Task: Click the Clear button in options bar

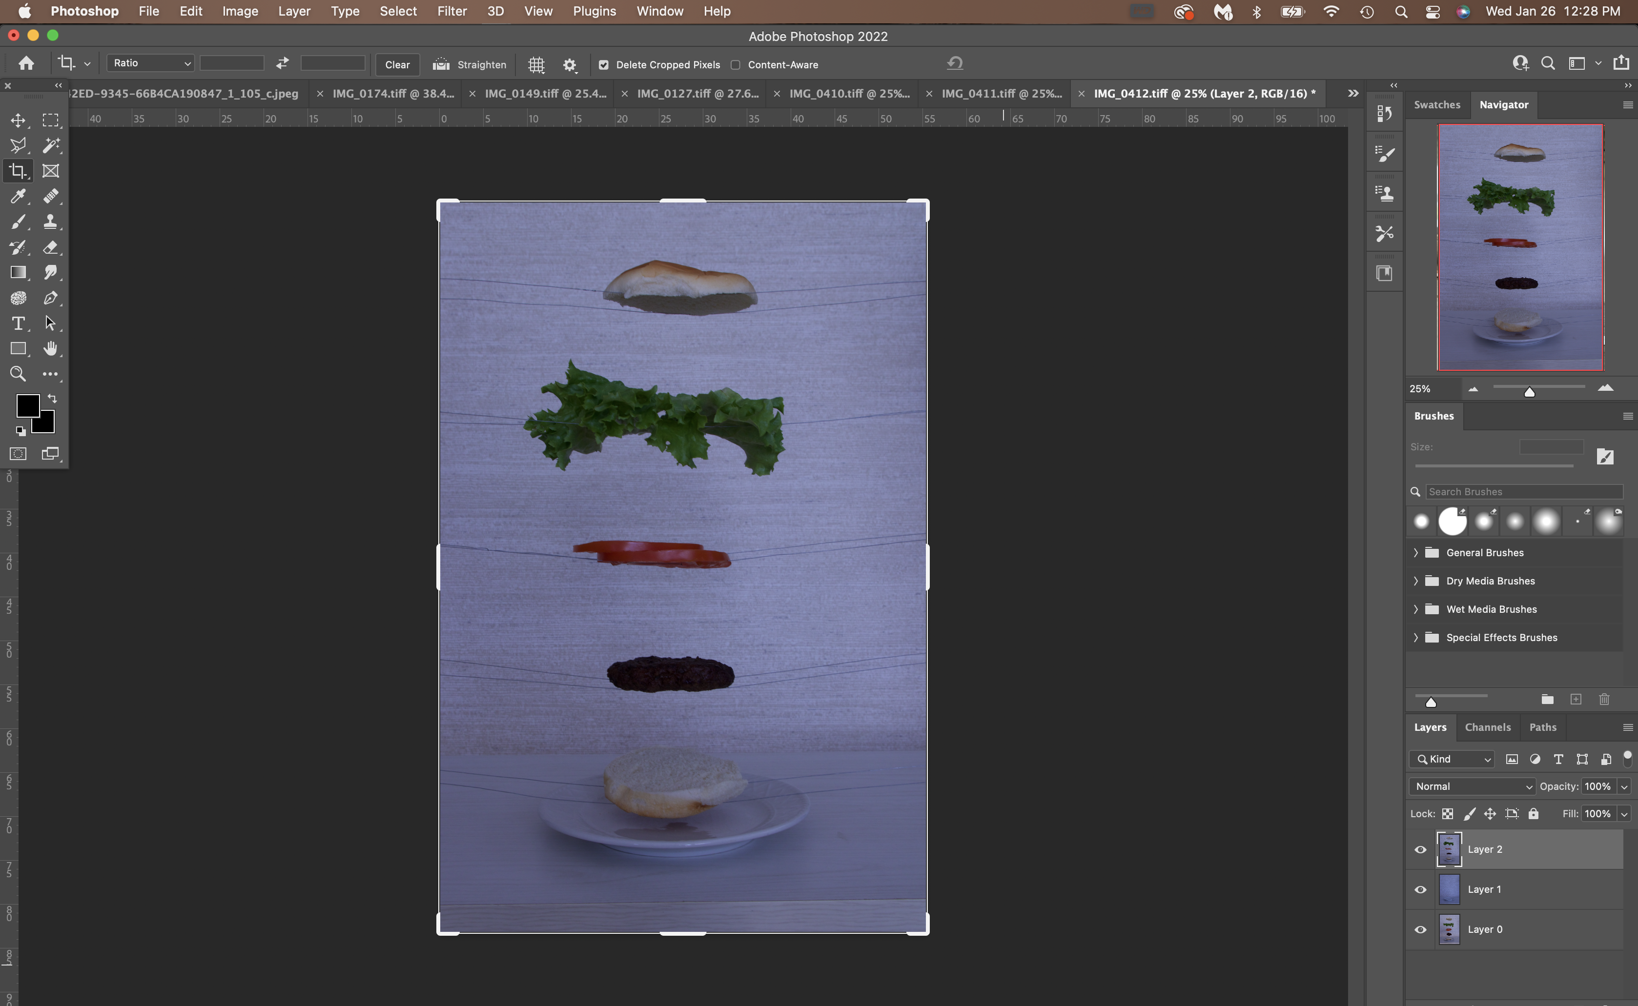Action: click(x=398, y=63)
